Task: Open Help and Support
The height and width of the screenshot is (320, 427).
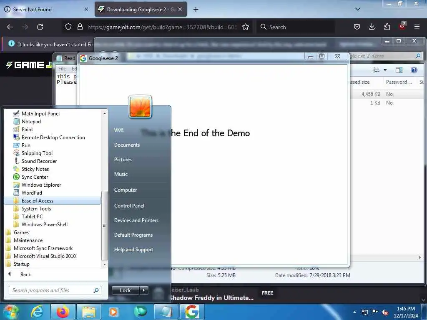Action: tap(133, 249)
